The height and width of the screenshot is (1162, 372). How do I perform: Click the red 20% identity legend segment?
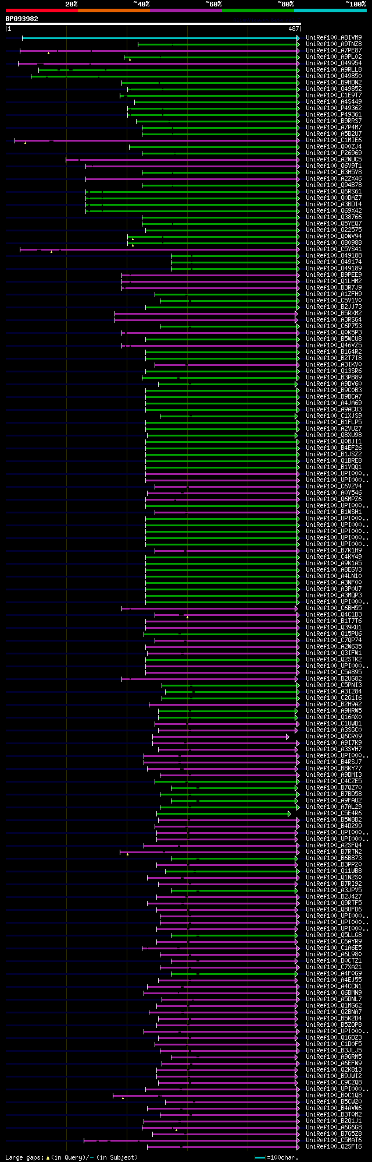pos(41,10)
